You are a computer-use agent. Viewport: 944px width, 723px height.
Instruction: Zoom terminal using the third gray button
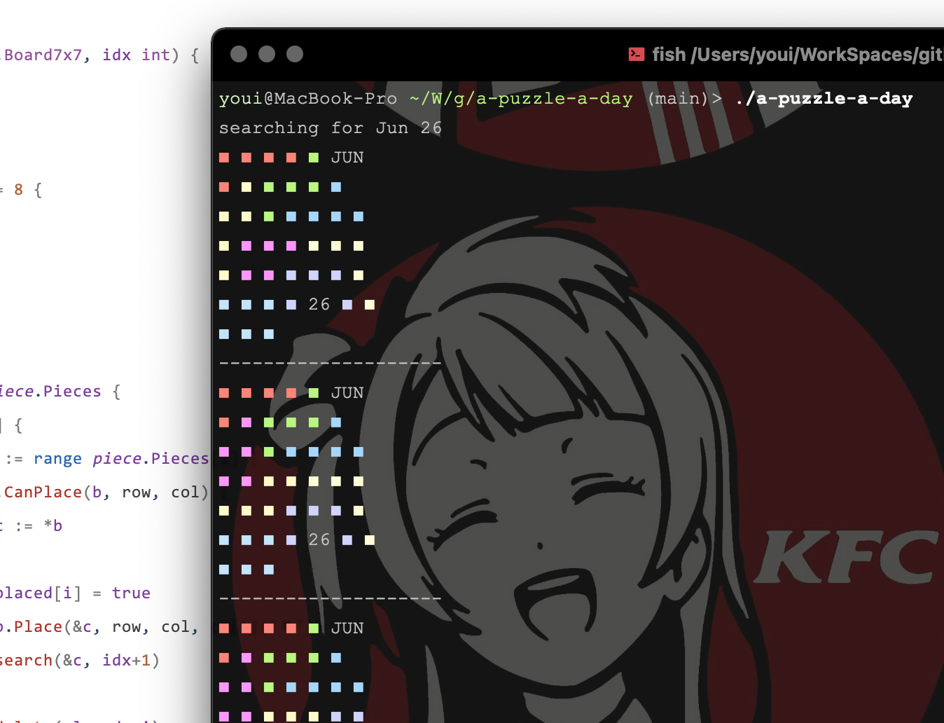(x=295, y=54)
